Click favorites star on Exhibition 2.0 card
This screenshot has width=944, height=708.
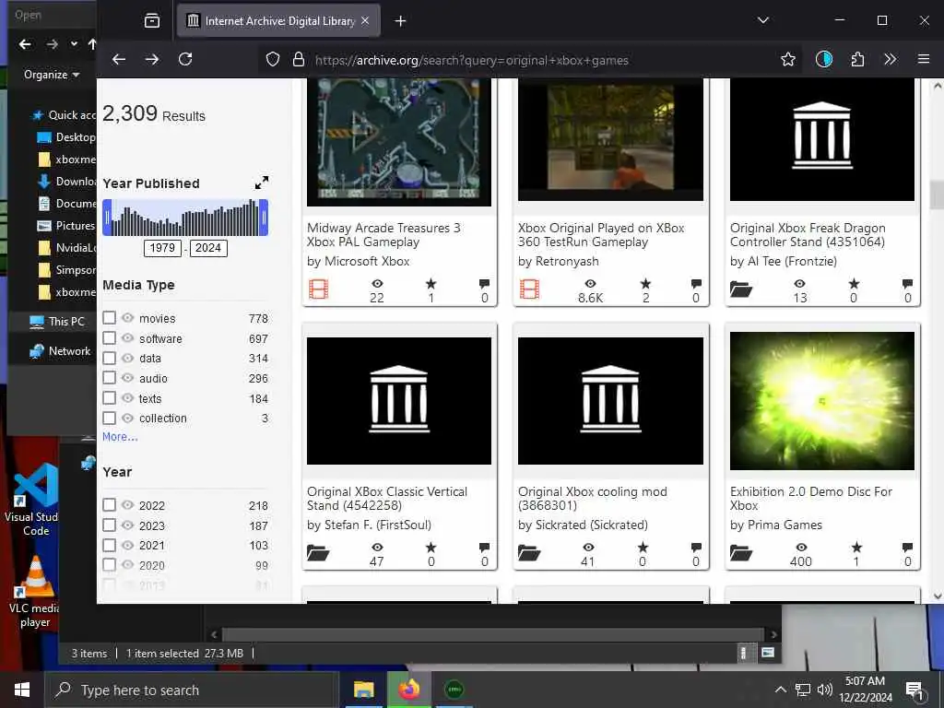click(856, 548)
